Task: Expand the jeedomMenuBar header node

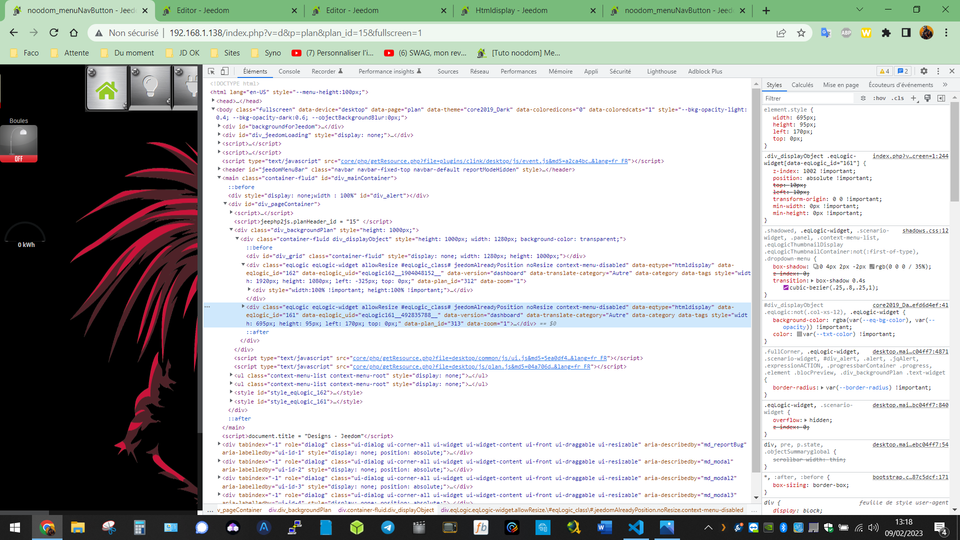Action: pyautogui.click(x=219, y=169)
